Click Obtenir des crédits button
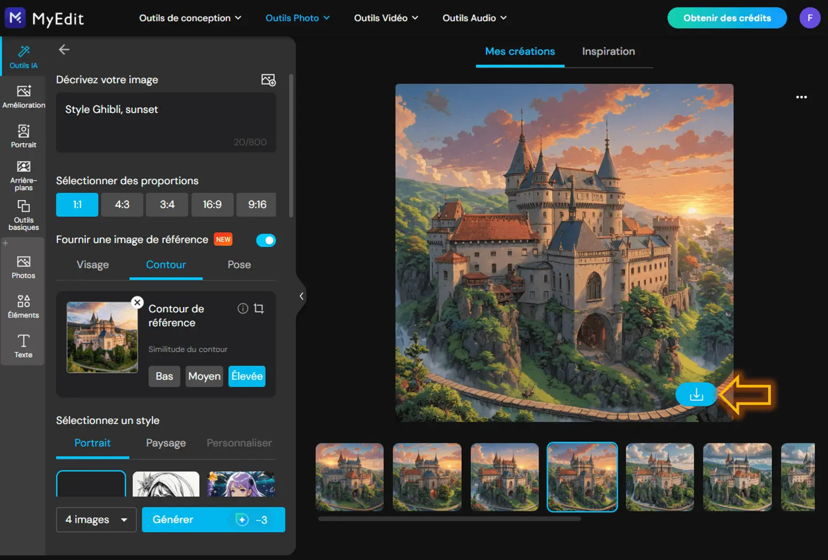Image resolution: width=828 pixels, height=560 pixels. coord(727,18)
